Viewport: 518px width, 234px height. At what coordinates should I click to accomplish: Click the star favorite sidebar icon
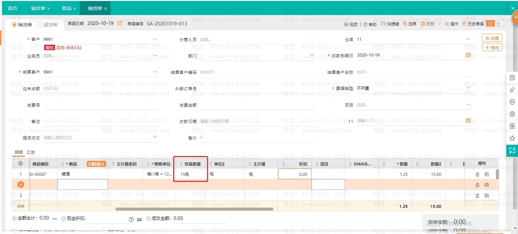tap(512, 138)
